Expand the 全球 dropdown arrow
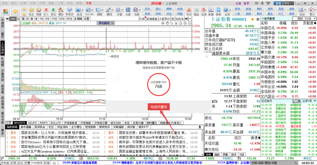This screenshot has height=165, width=317. (x=231, y=9)
